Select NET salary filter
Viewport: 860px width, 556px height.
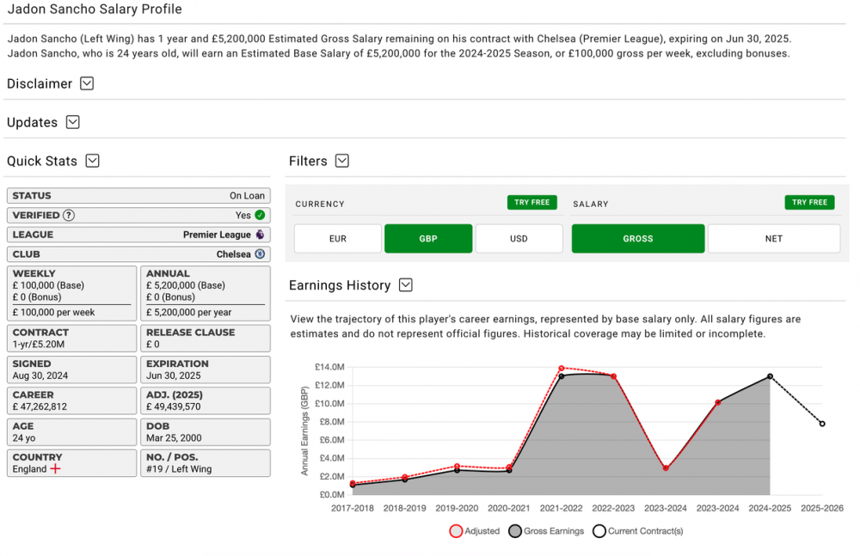(774, 239)
